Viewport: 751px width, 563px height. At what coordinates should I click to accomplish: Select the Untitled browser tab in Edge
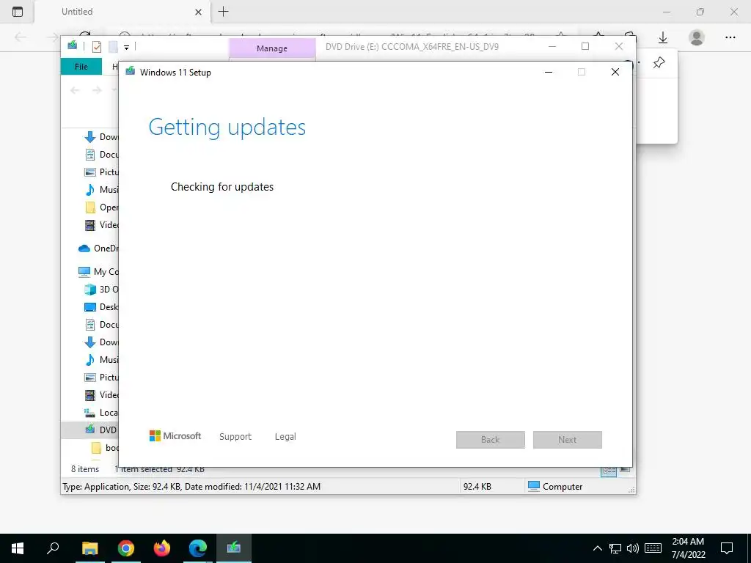[x=122, y=12]
